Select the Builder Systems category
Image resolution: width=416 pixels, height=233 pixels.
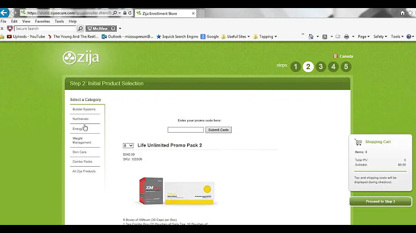pos(85,110)
